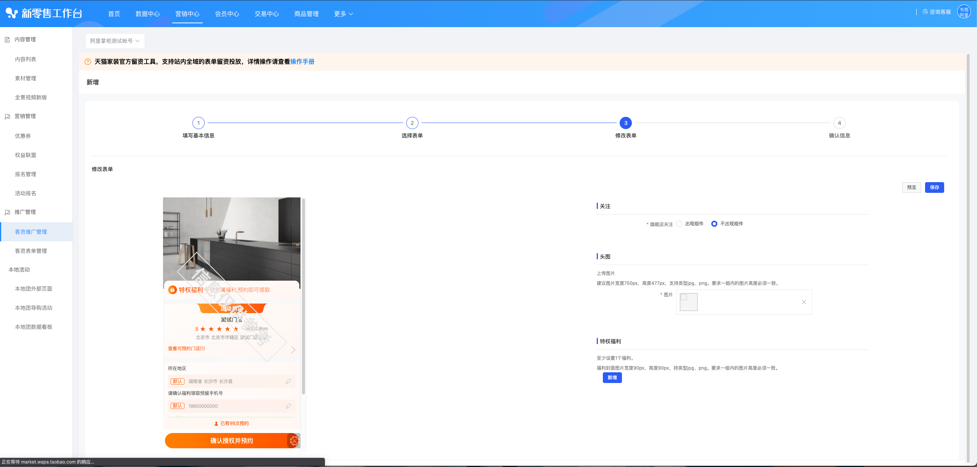Select 不出现组件 radio for 旗舰店关注
This screenshot has width=977, height=467.
pos(714,224)
